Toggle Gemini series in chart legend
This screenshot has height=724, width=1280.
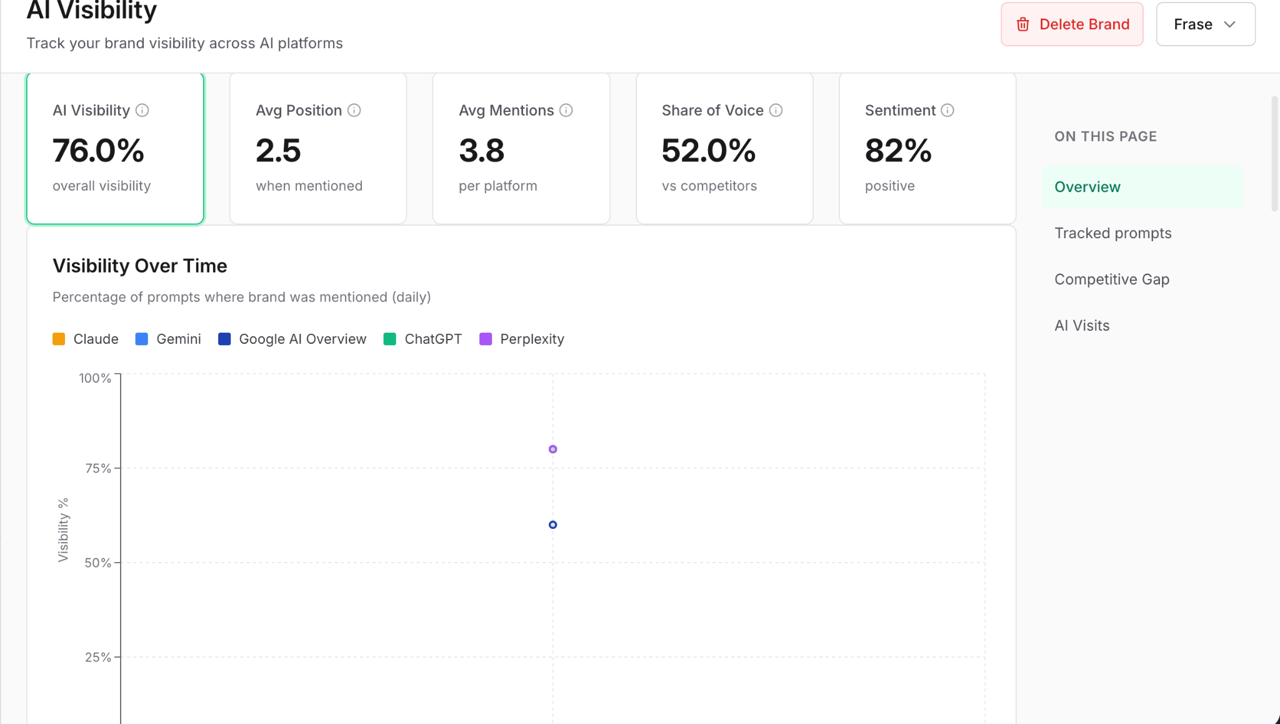169,339
